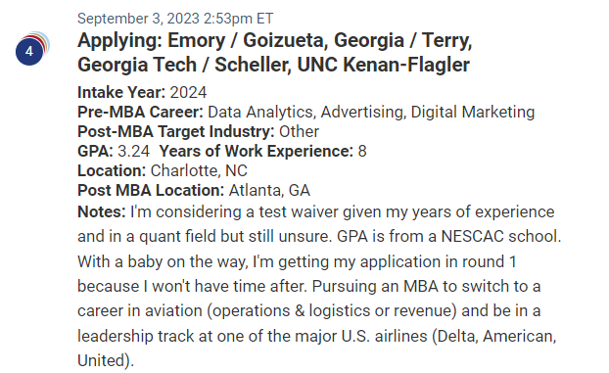The height and width of the screenshot is (373, 609).
Task: Click the GPA value 3.24
Action: pos(133,151)
